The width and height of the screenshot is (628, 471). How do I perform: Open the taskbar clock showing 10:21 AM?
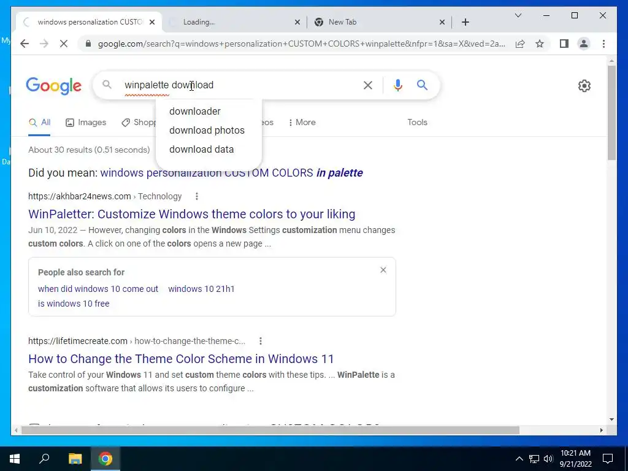[575, 459]
